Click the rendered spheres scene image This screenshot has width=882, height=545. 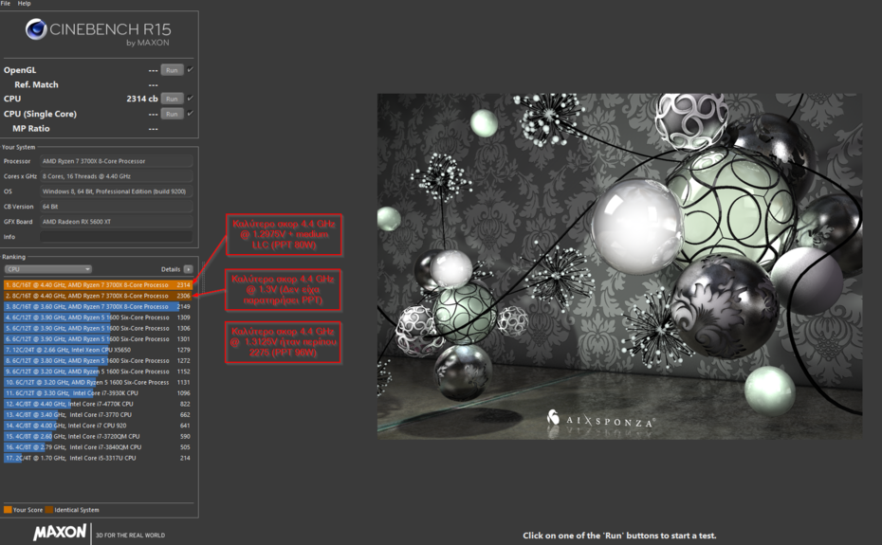click(x=619, y=266)
